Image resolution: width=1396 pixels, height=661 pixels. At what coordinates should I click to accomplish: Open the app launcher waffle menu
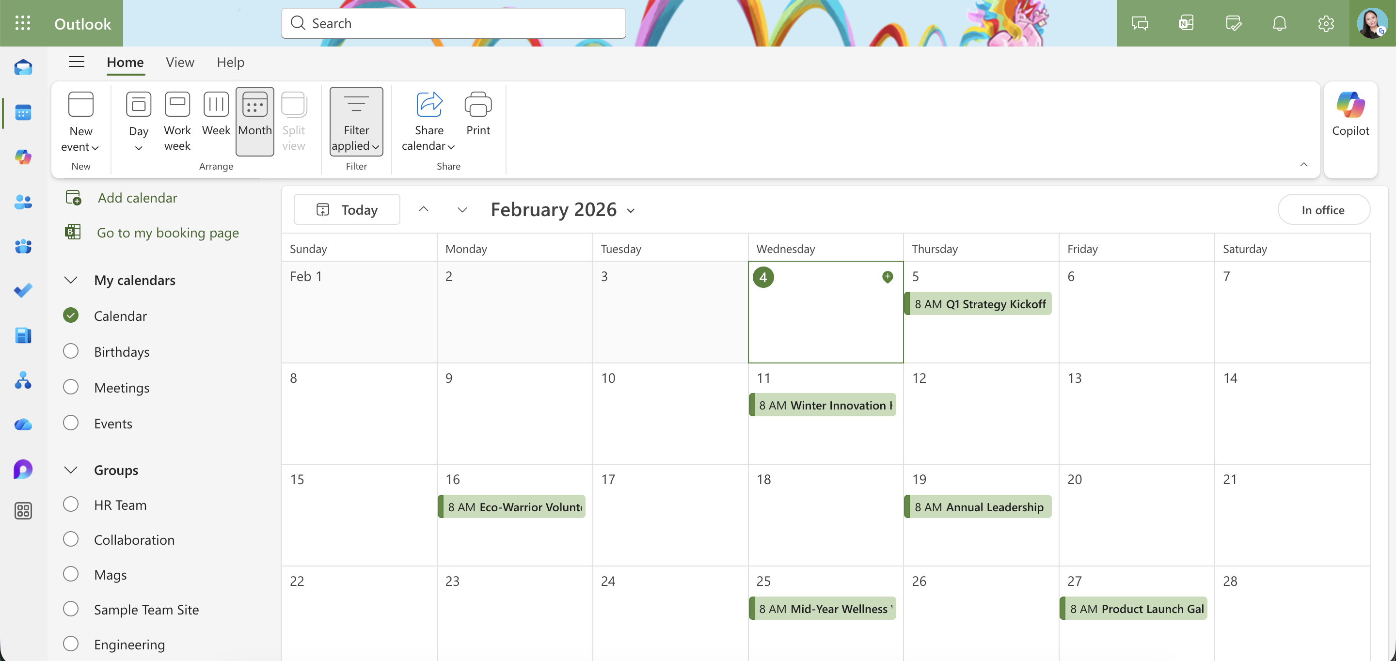click(x=23, y=23)
